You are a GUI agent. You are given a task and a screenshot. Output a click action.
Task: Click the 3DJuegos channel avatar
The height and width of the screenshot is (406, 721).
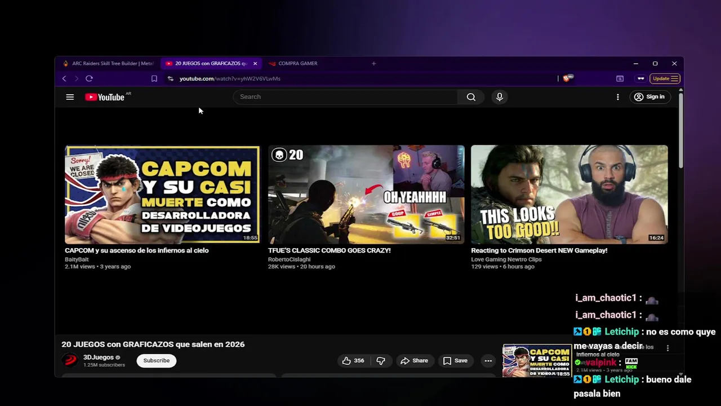pyautogui.click(x=70, y=360)
